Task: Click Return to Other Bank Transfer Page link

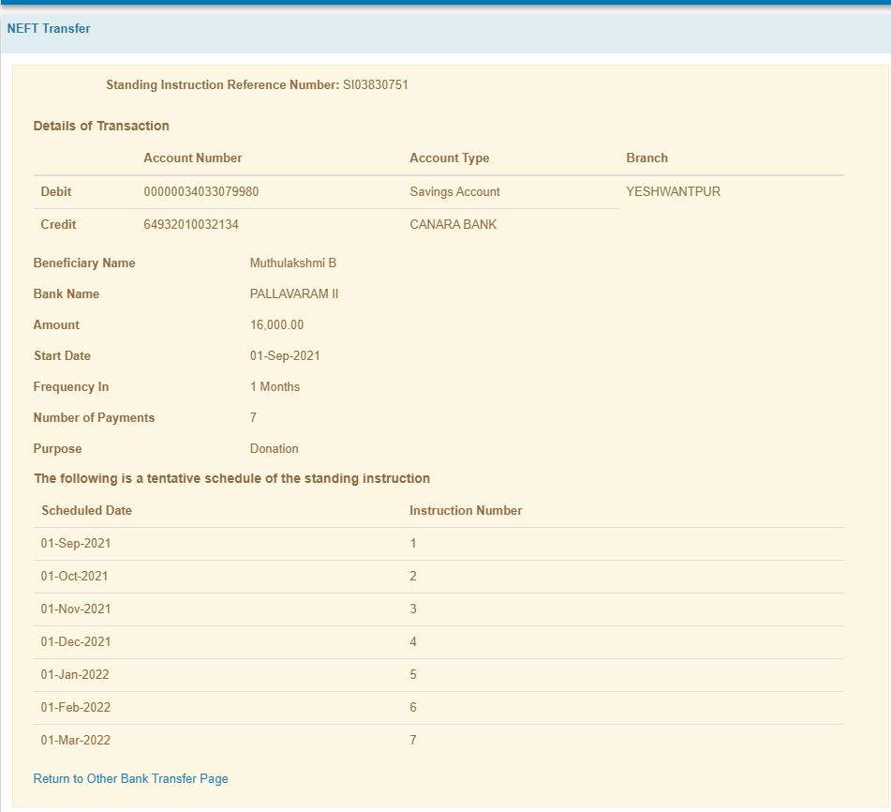Action: click(130, 778)
